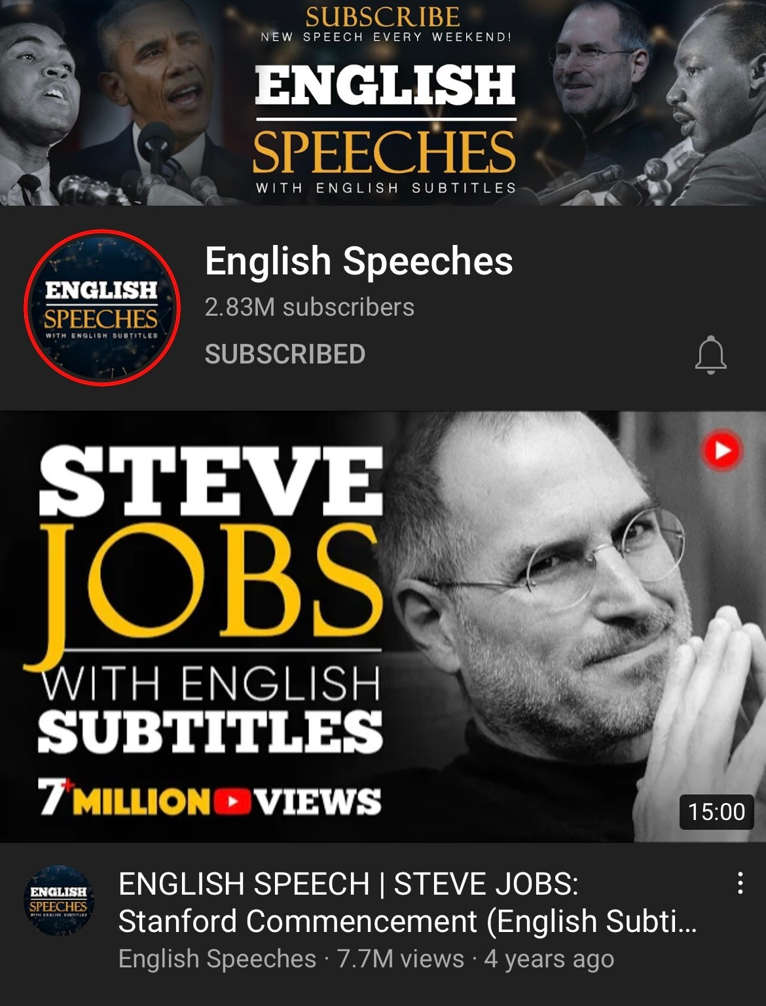The height and width of the screenshot is (1006, 766).
Task: Tap 'SUBSCRIBE' text in the channel banner
Action: pos(383,16)
